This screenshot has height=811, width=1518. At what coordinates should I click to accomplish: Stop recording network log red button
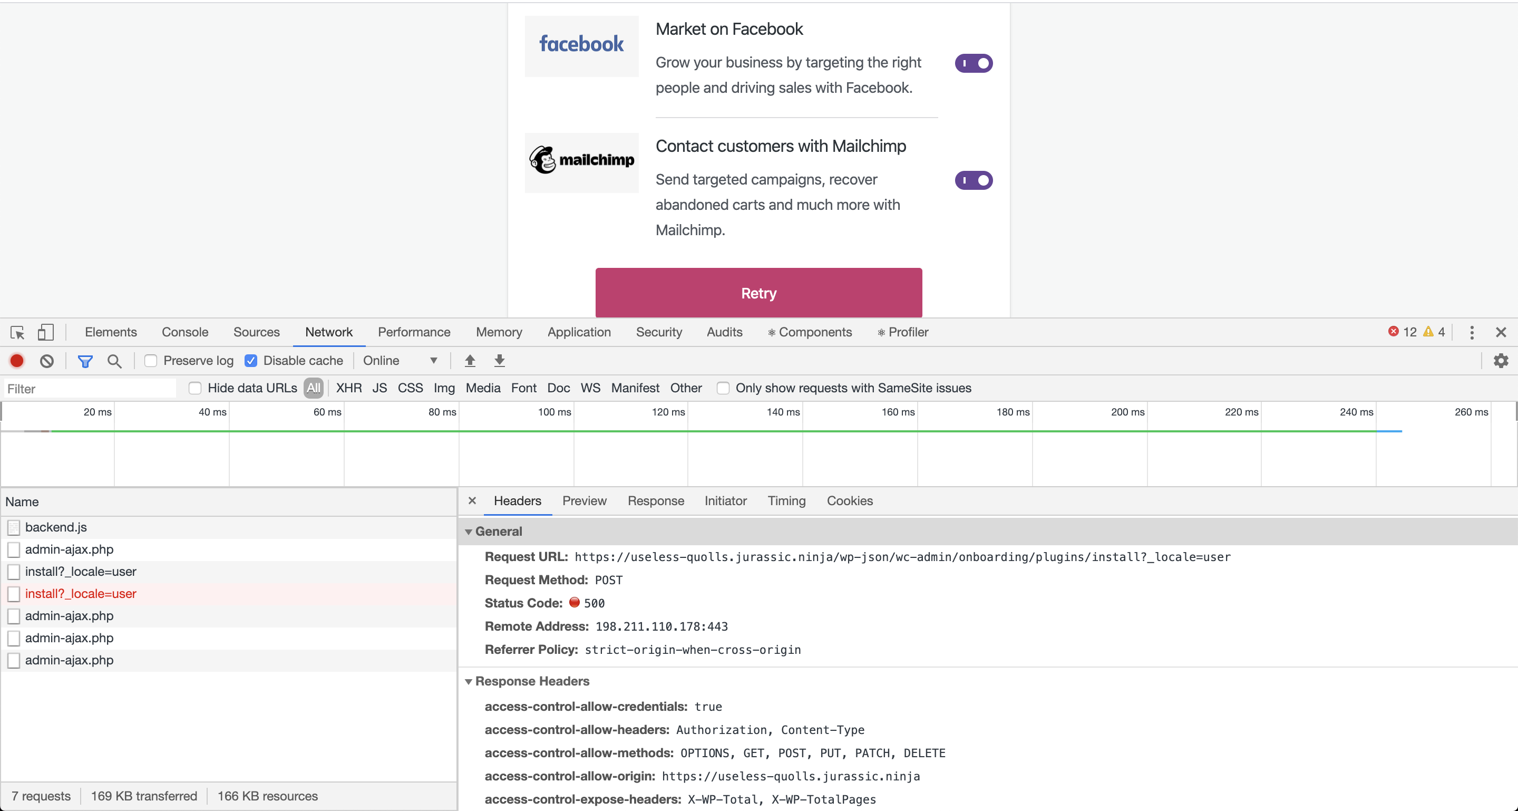[17, 361]
